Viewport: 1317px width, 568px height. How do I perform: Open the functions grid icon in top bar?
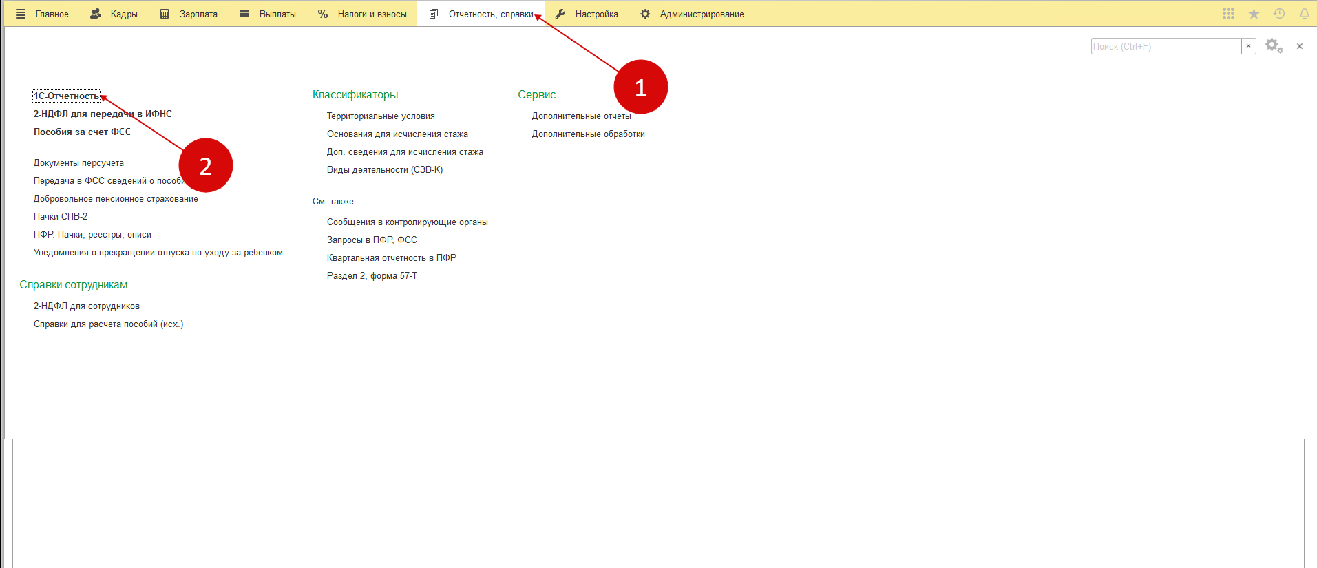[x=1228, y=14]
